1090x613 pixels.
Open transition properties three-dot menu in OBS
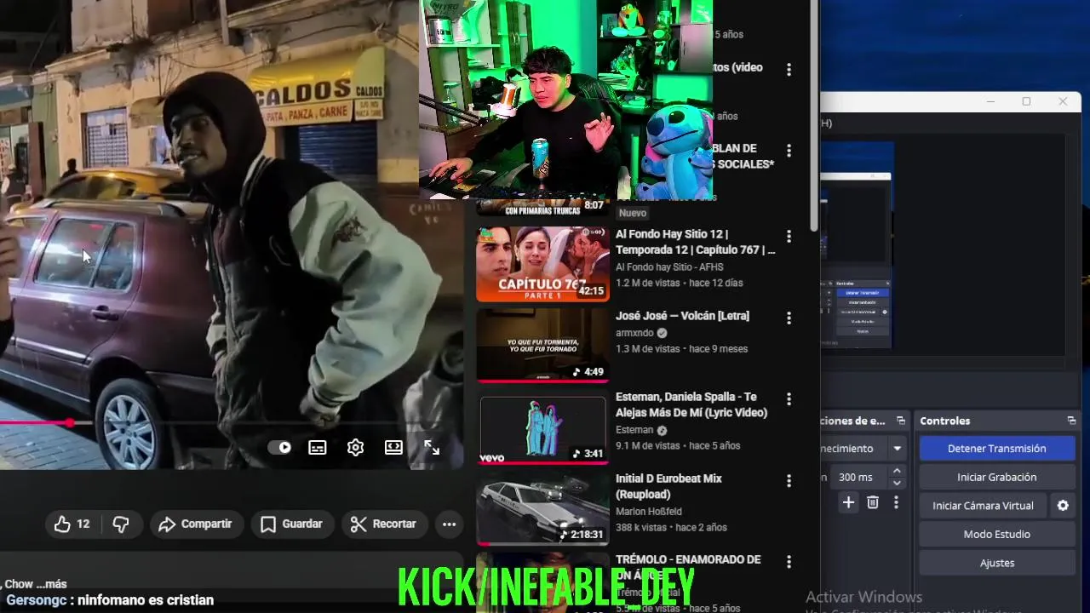896,503
